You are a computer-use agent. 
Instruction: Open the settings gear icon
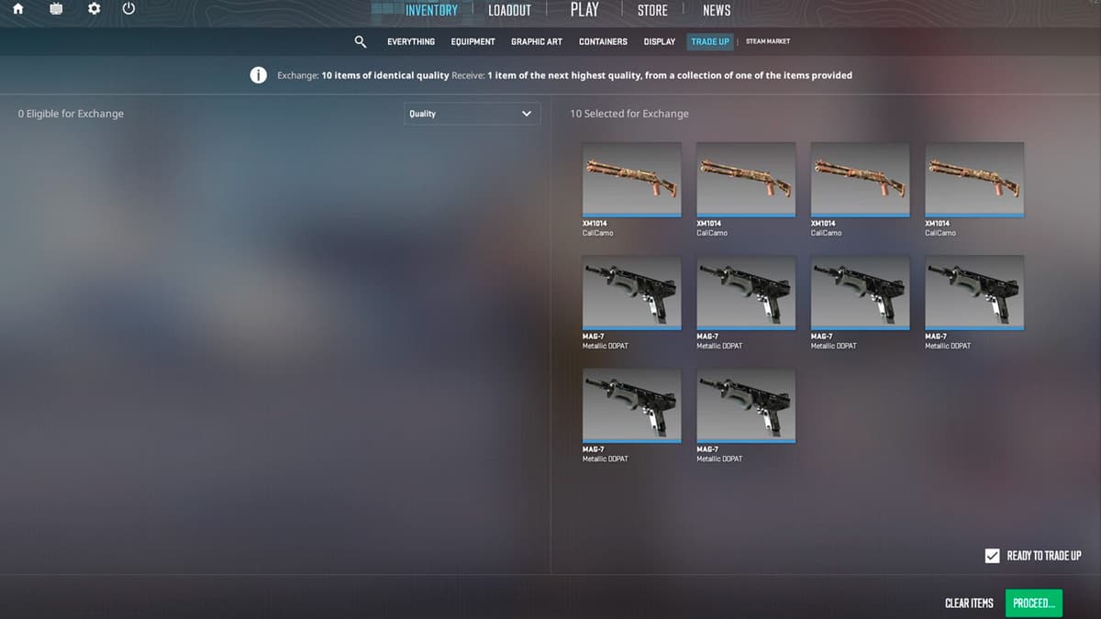coord(93,9)
